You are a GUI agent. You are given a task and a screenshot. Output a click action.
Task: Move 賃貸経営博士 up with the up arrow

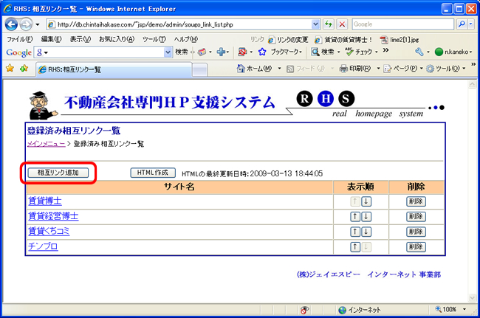[x=355, y=216]
